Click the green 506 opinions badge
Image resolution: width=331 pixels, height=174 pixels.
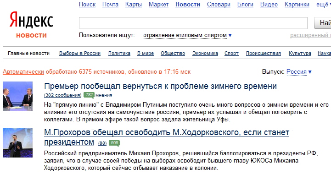point(114,143)
